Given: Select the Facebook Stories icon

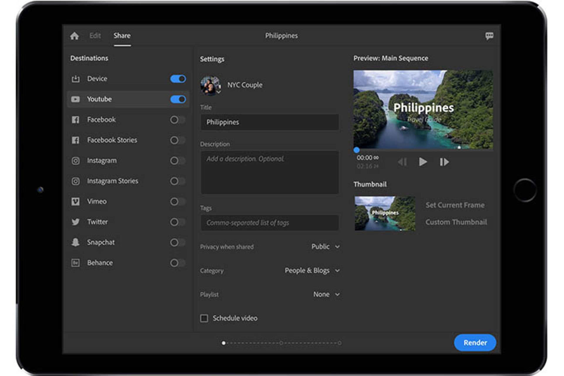Looking at the screenshot, I should pos(75,140).
